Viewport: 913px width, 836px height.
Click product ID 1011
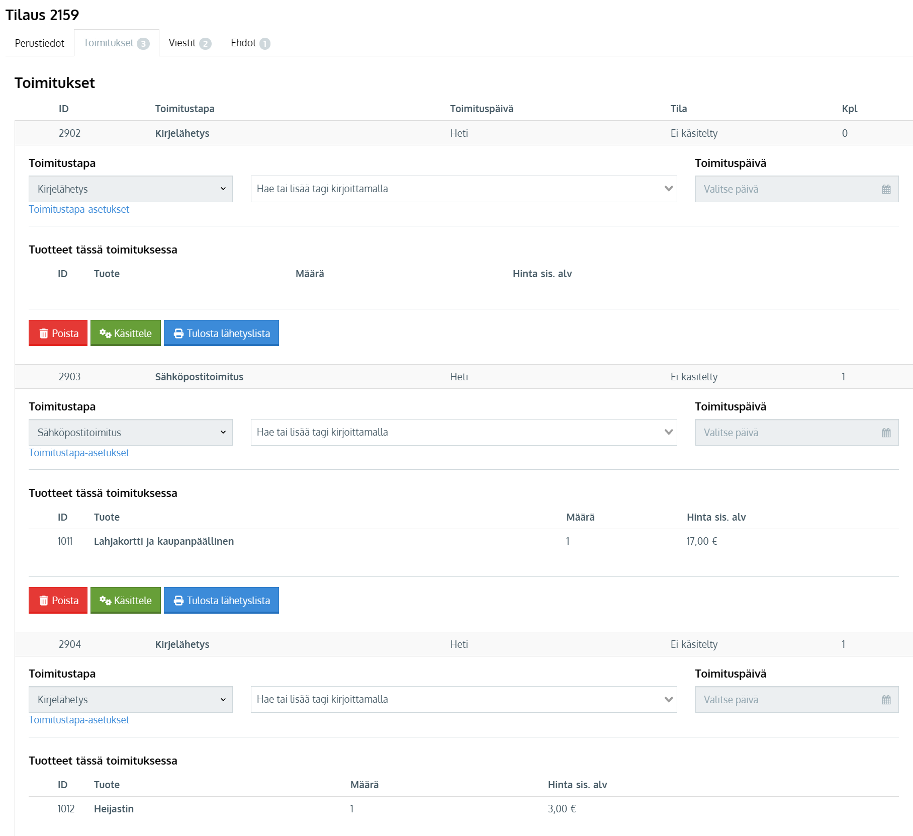(65, 541)
